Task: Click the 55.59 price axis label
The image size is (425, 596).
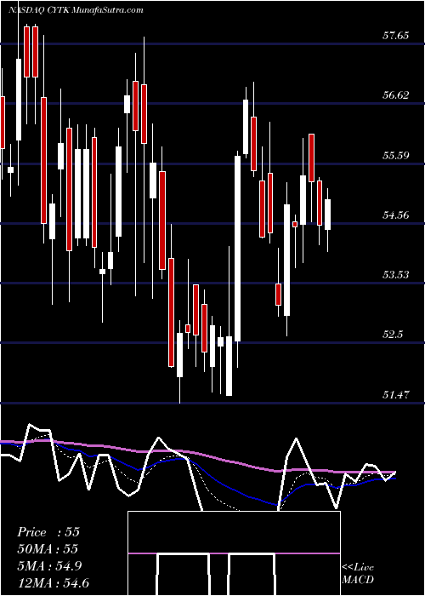Action: point(396,155)
